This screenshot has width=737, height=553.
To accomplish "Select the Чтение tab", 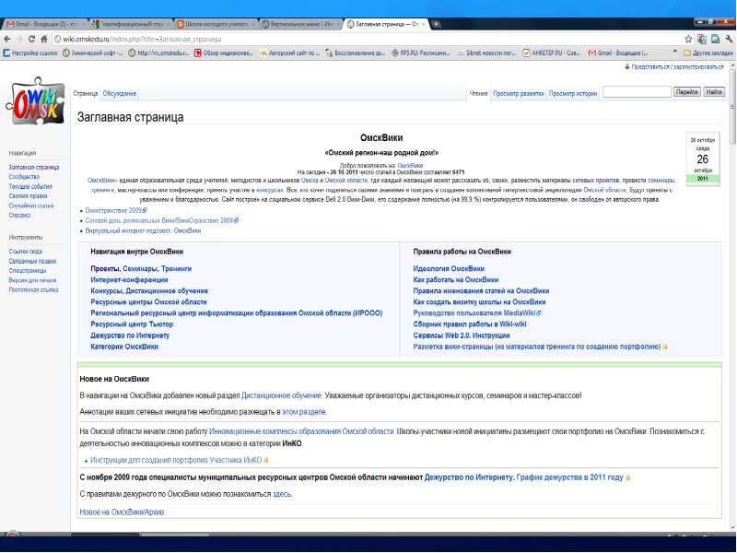I will (x=478, y=94).
